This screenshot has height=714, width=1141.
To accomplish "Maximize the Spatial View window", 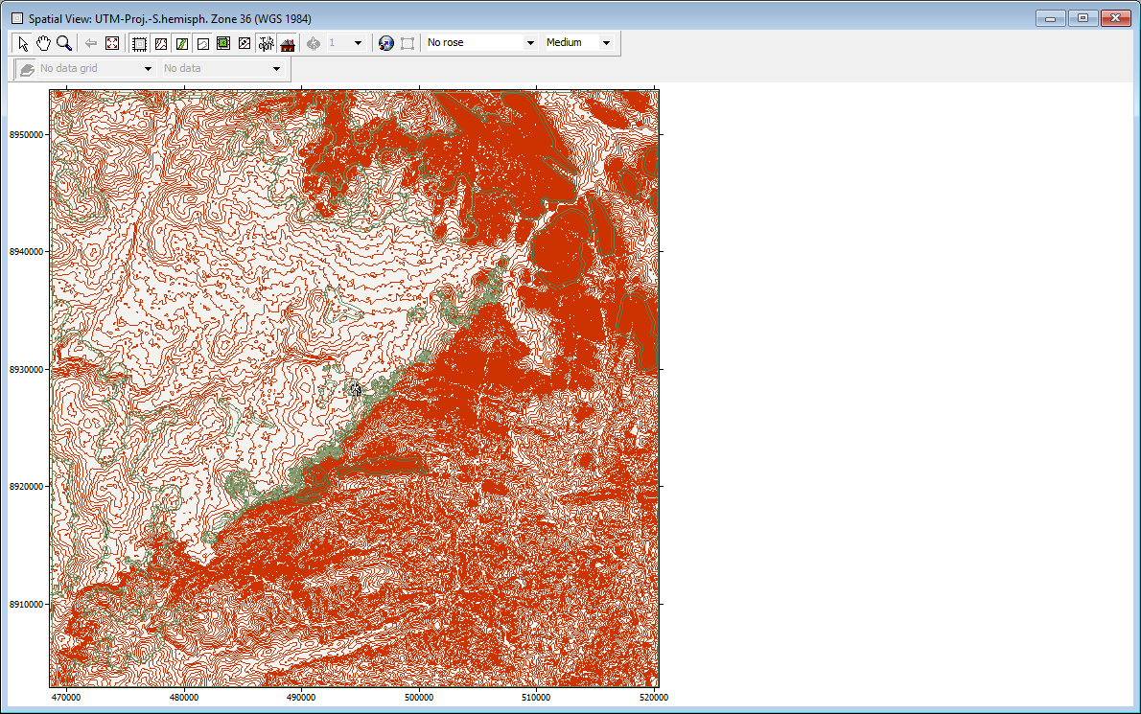I will click(1083, 18).
